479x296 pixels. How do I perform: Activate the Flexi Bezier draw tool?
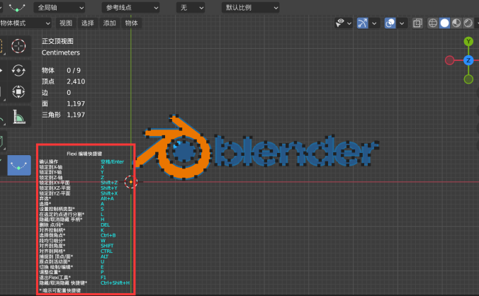tap(19, 165)
